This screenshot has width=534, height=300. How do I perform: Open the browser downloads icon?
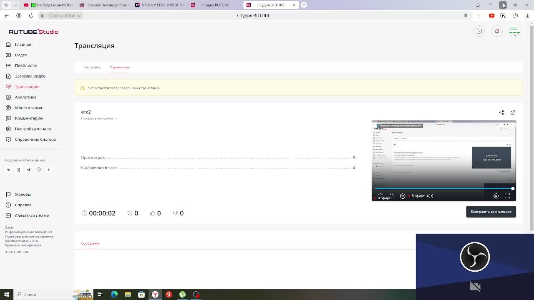click(527, 15)
